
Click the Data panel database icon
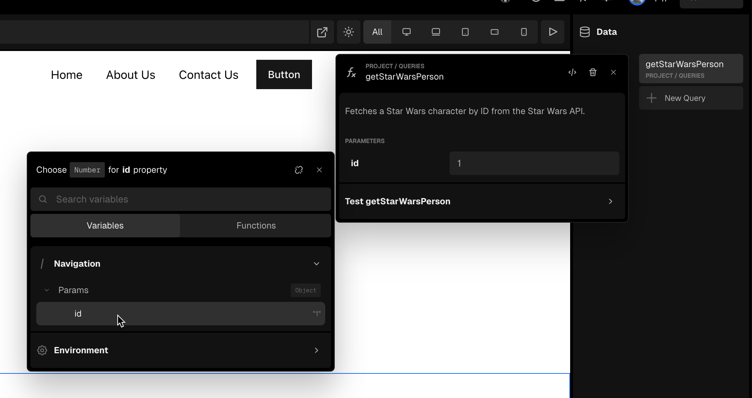click(584, 32)
